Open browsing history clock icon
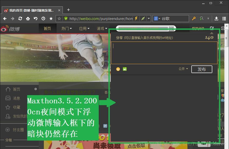The image size is (229, 149). coord(43,18)
